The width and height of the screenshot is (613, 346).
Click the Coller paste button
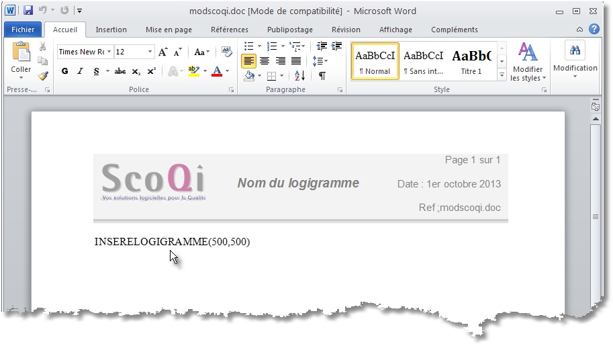coord(21,60)
